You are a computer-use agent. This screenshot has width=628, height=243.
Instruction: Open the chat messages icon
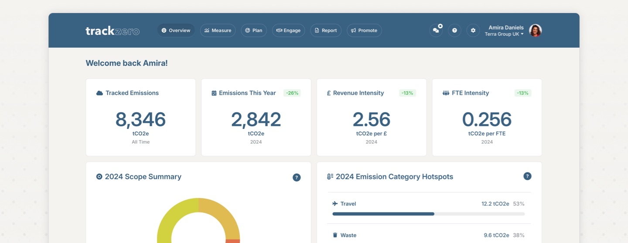click(436, 30)
